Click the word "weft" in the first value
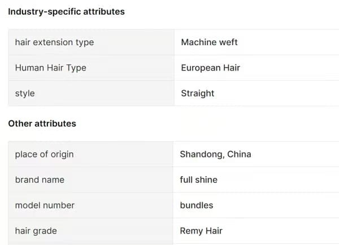This screenshot has height=245, width=339. coord(228,42)
